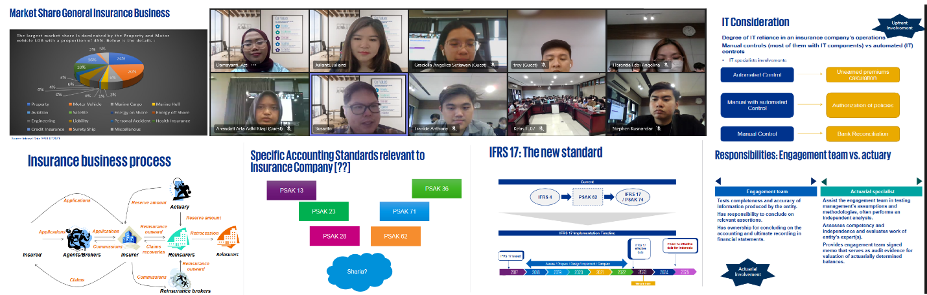The width and height of the screenshot is (927, 295).
Task: Click the Actuary figure icon
Action: coord(178,189)
